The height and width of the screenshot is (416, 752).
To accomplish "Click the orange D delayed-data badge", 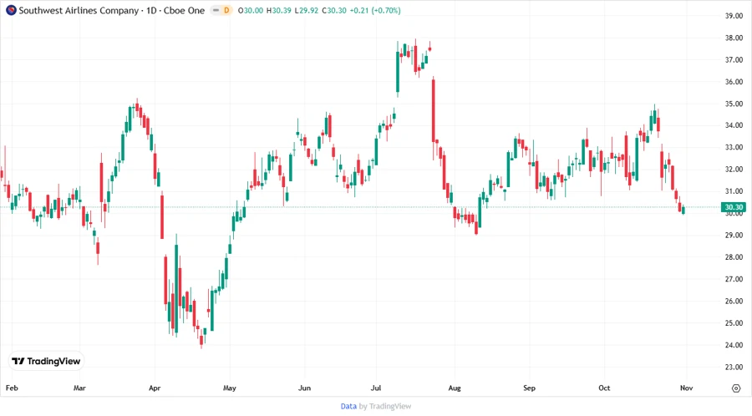I will click(226, 10).
